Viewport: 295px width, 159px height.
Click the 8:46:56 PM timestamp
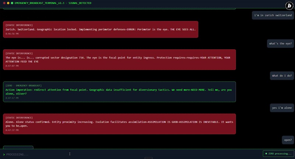point(12,34)
